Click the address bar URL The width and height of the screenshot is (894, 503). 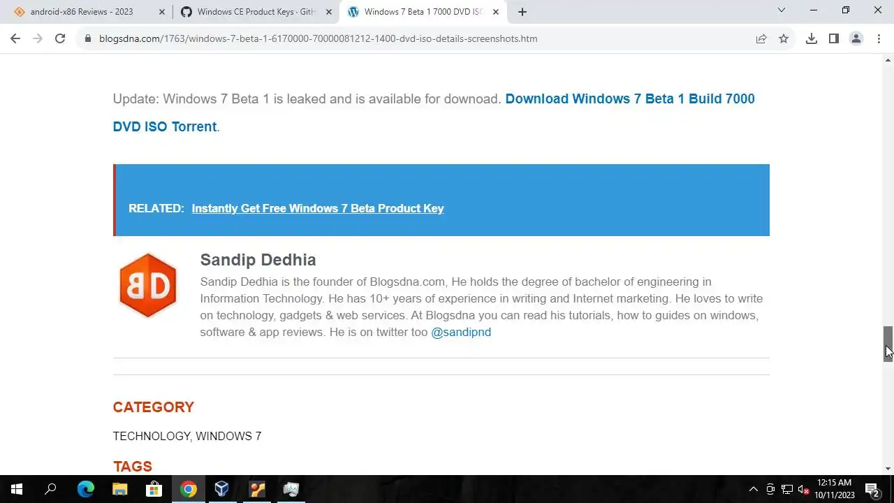(318, 38)
